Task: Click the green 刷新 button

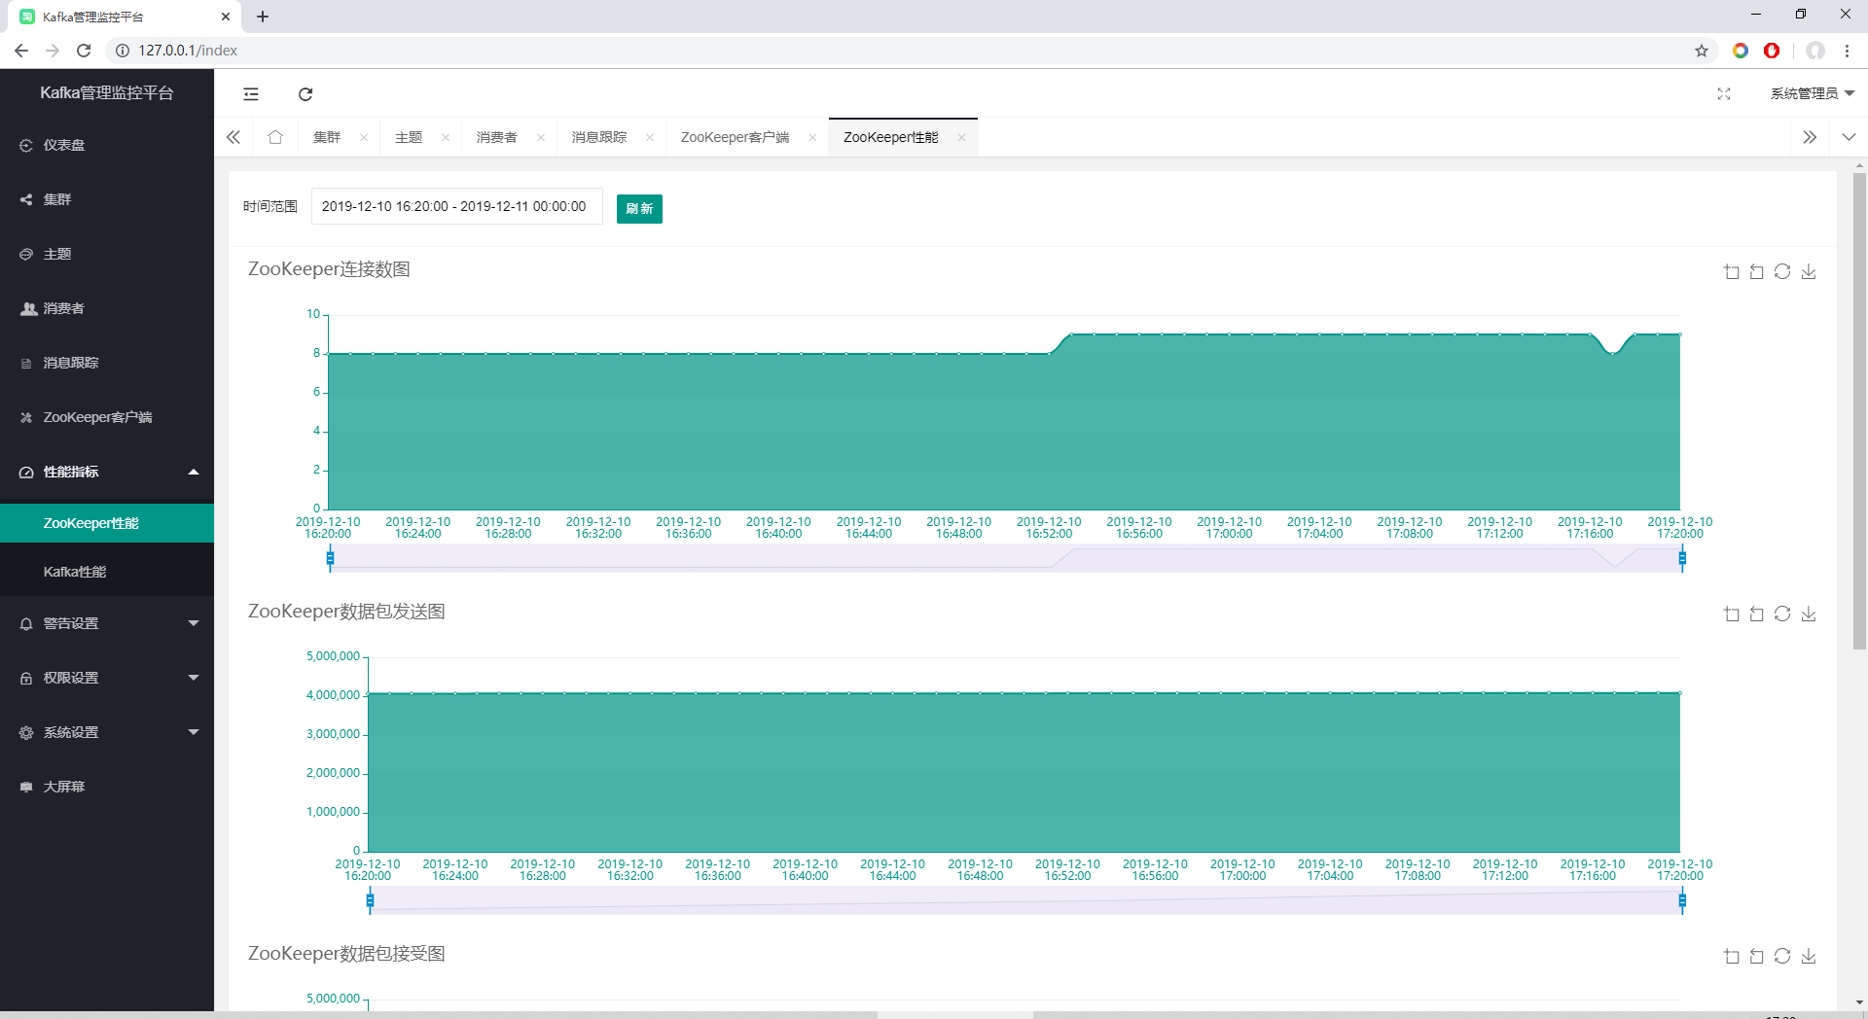Action: click(639, 208)
